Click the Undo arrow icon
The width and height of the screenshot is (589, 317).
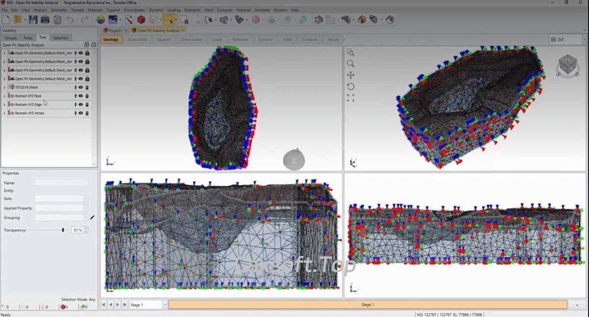(70, 20)
